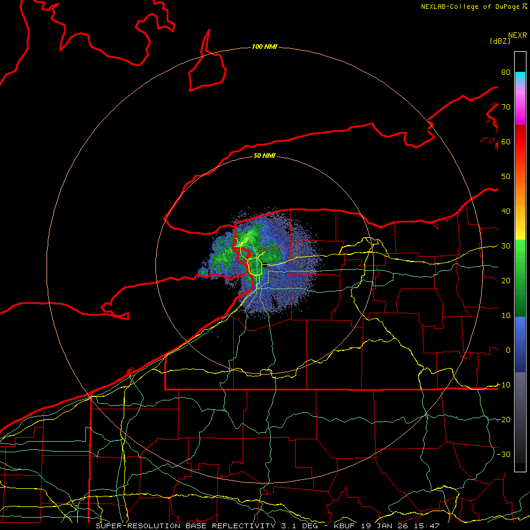Click the 60 value on the dBZ scale
This screenshot has width=530, height=530.
[x=506, y=141]
